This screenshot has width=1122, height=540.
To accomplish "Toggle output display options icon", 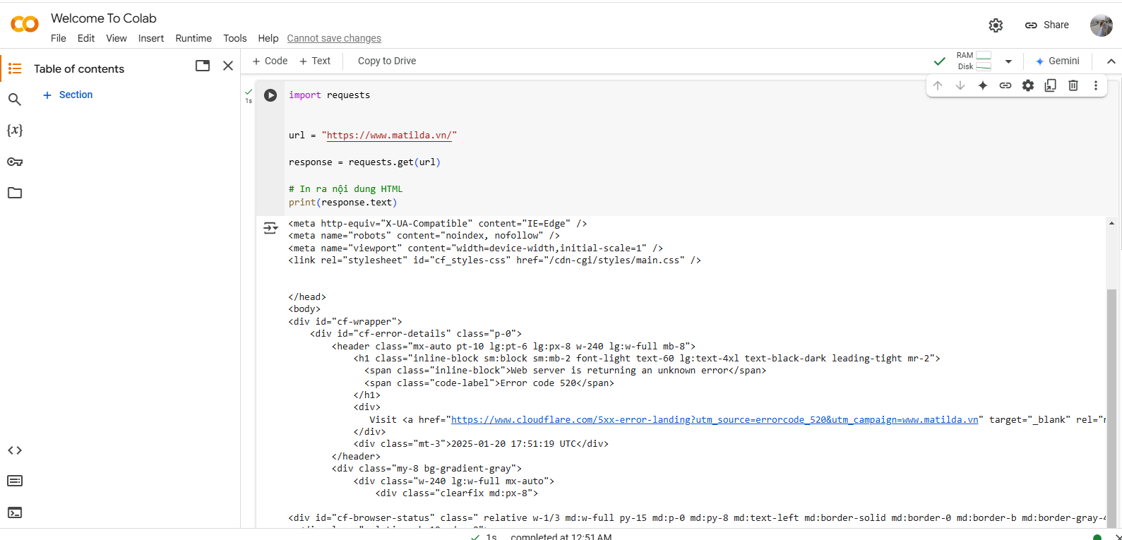I will click(270, 228).
